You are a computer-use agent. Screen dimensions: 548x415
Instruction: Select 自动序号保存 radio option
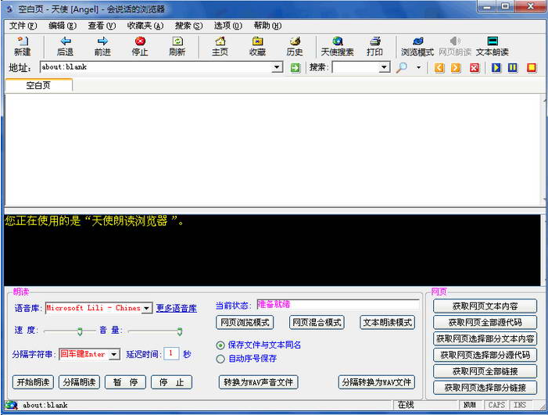coord(220,359)
